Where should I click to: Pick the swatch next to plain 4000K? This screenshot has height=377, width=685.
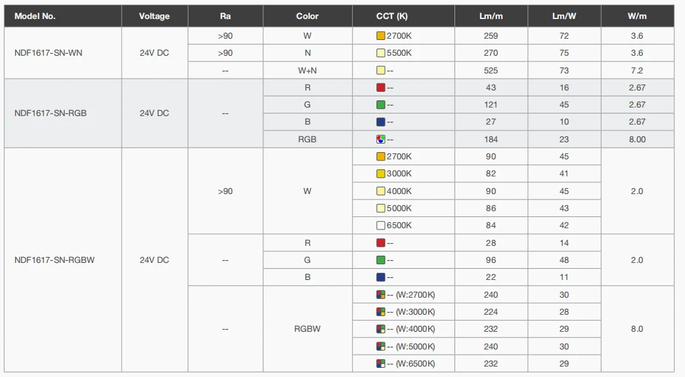pos(380,191)
